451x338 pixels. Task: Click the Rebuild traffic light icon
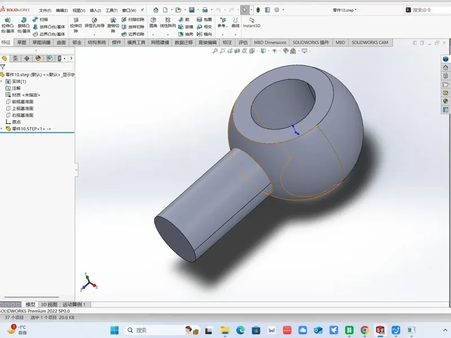point(258,10)
